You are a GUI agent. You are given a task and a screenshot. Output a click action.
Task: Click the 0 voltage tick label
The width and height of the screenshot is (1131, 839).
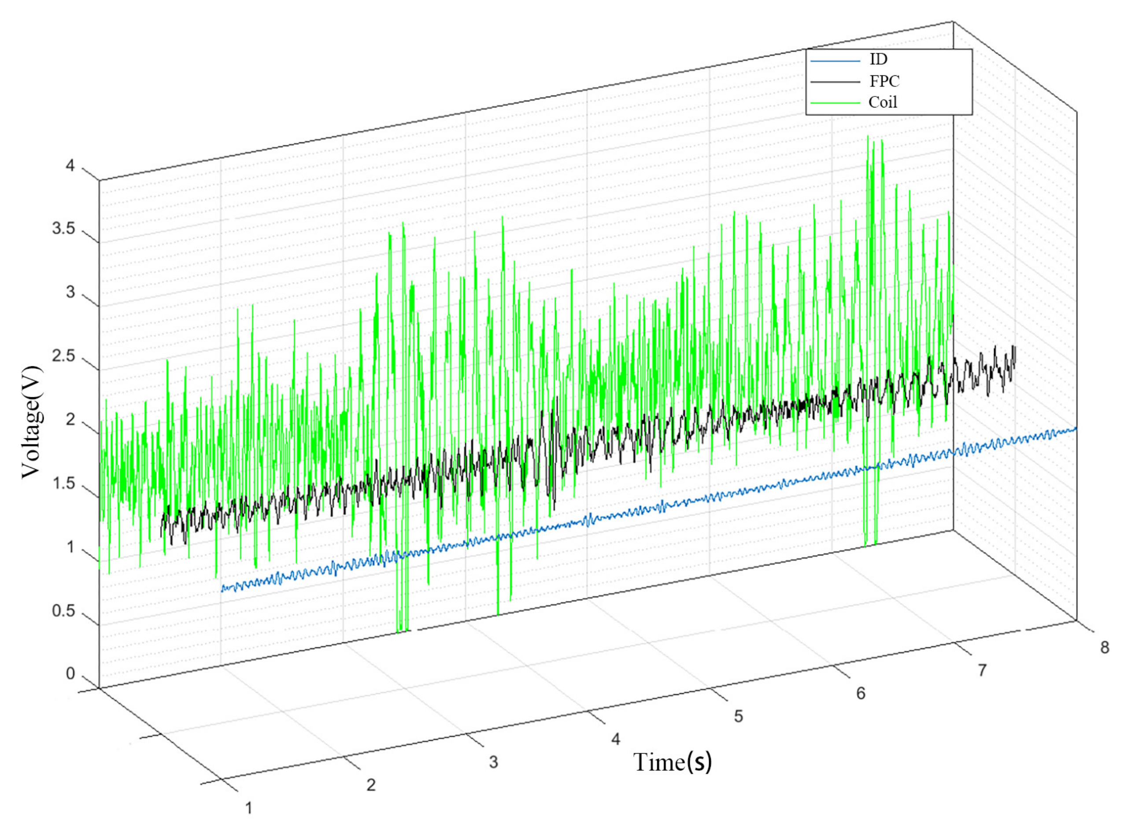point(70,674)
